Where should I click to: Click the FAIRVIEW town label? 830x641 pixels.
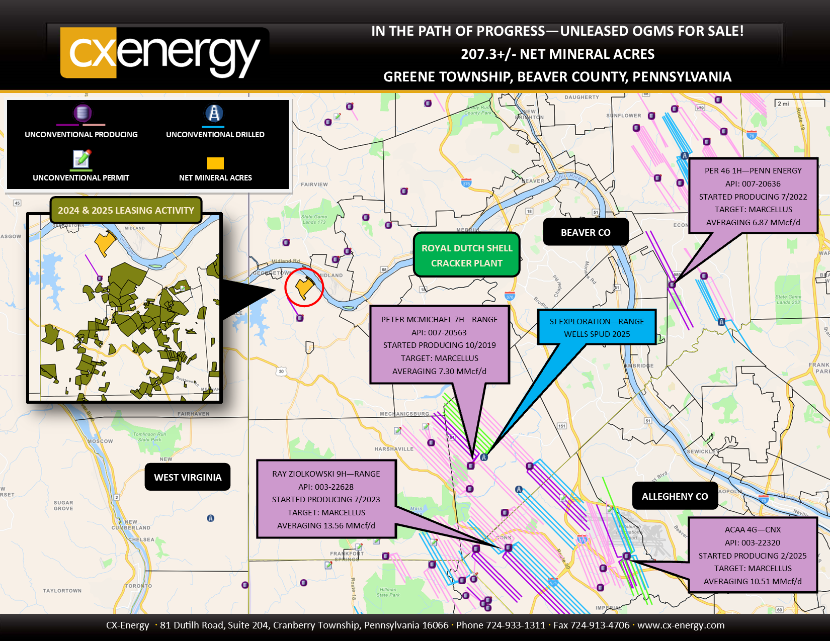click(314, 185)
